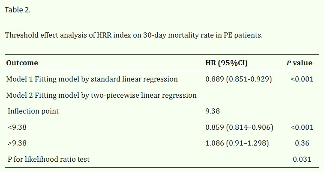Click 'P for likelihood ratio test' label
The height and width of the screenshot is (172, 324).
pos(49,159)
